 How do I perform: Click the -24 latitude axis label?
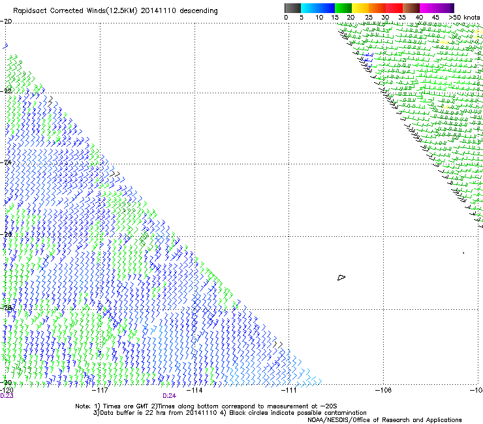pos(6,162)
